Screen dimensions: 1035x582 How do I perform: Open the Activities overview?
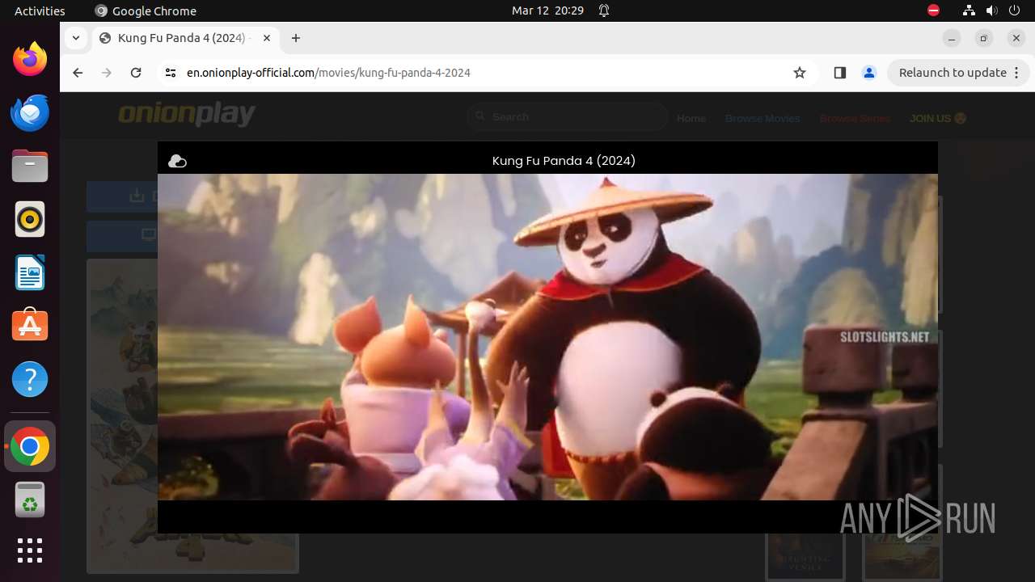(40, 11)
